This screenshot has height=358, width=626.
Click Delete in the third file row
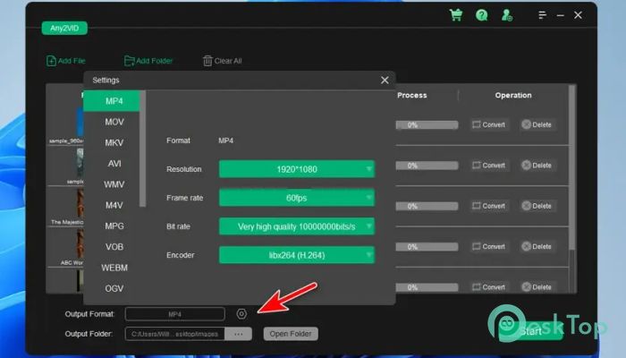point(537,206)
